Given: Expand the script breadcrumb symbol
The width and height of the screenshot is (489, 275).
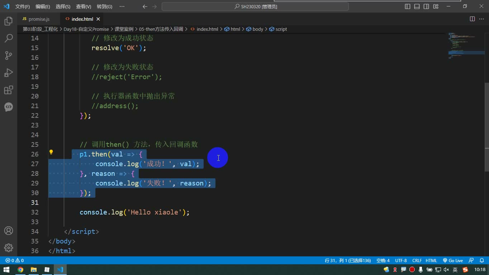Looking at the screenshot, I should pos(278,29).
